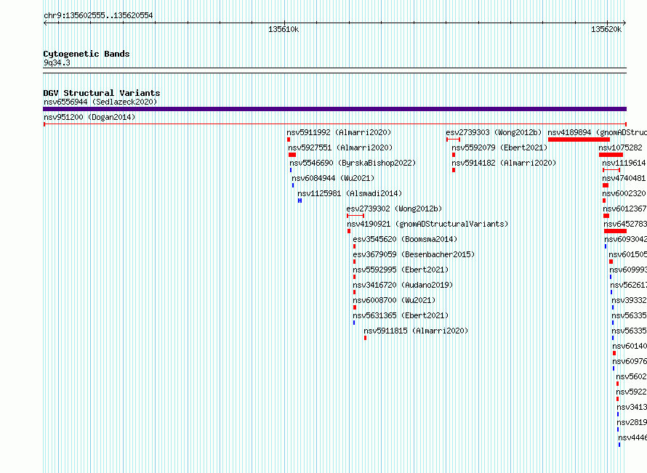Click the truncated nsv2819 variant label
Screen dimensions: 647x473
coord(632,422)
